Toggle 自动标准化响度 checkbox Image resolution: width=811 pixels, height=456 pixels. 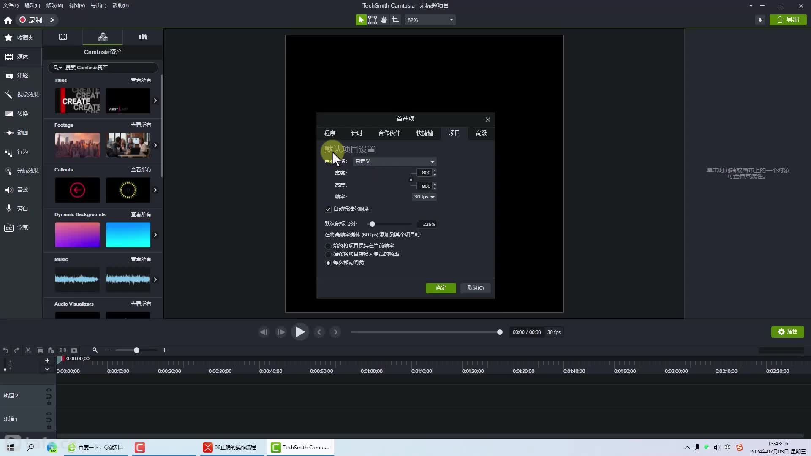[328, 209]
